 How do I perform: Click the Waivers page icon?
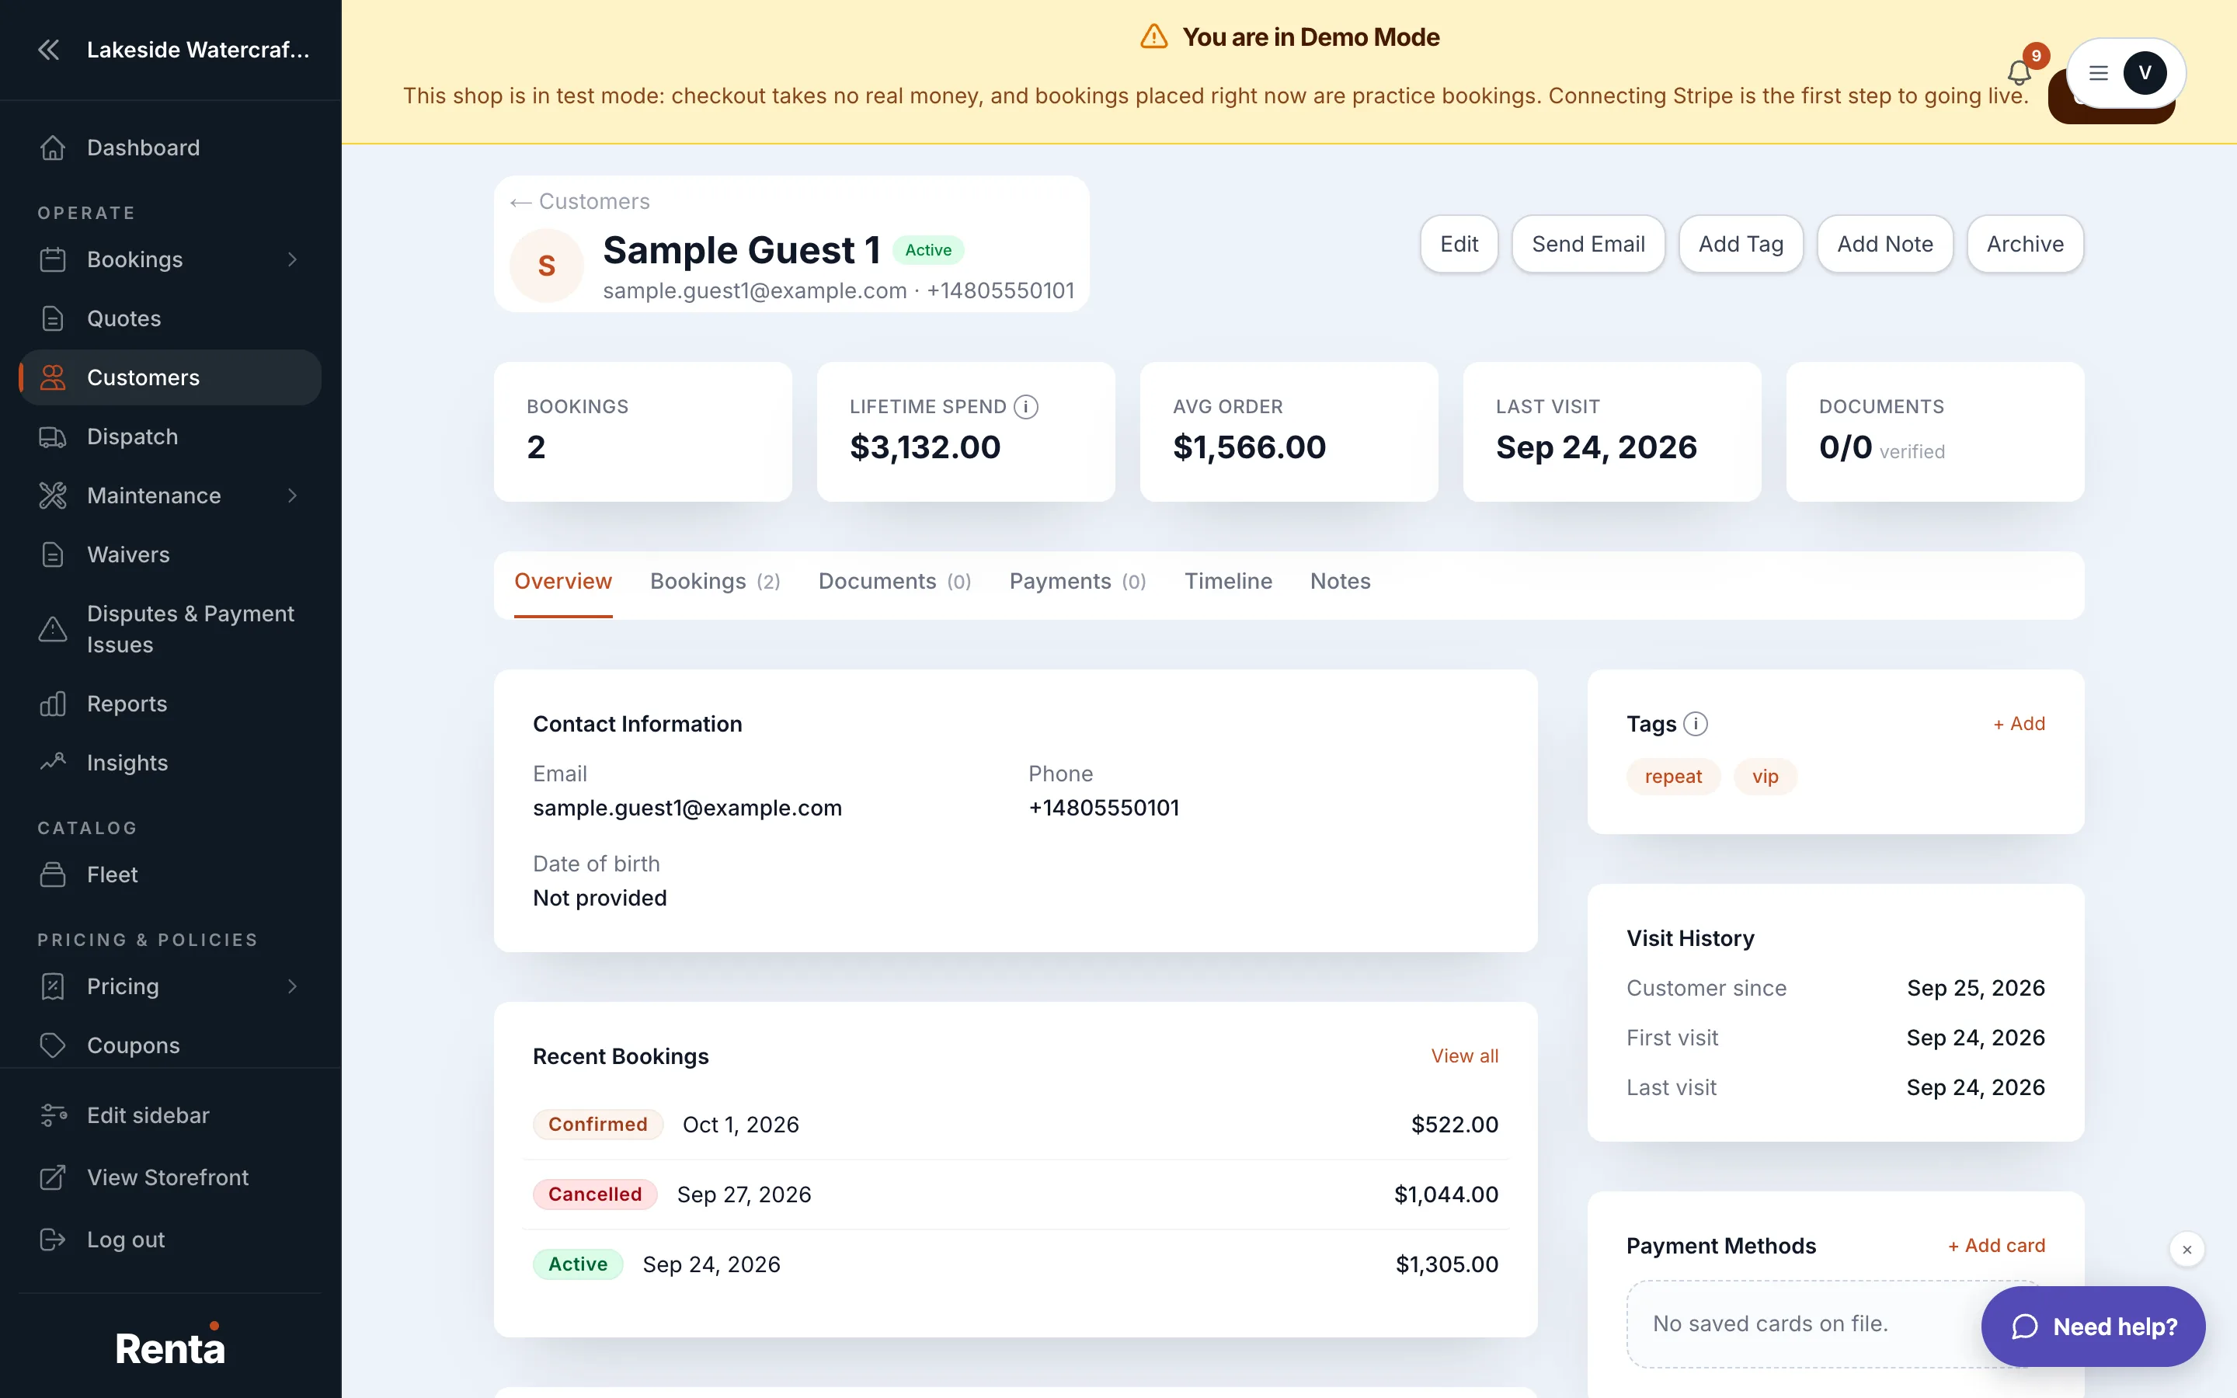coord(53,555)
